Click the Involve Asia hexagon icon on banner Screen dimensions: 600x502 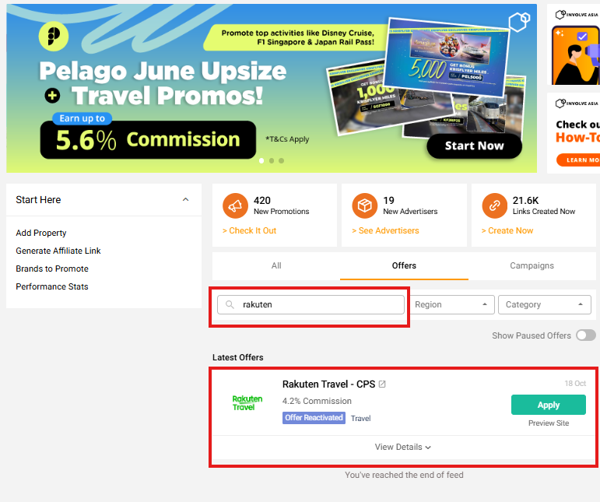click(519, 22)
